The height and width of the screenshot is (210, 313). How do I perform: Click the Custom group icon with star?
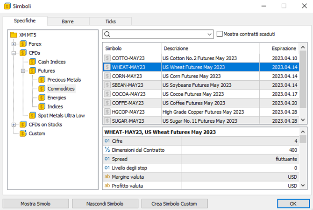23,133
